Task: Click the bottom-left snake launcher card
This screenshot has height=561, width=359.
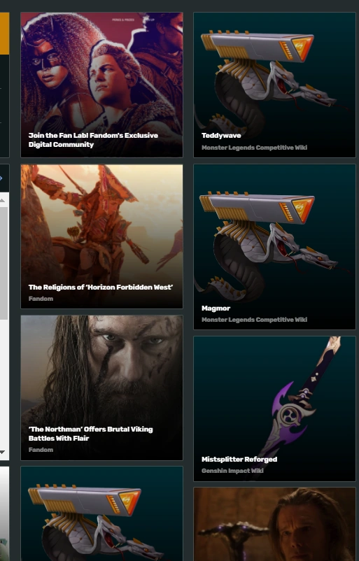Action: [x=101, y=513]
